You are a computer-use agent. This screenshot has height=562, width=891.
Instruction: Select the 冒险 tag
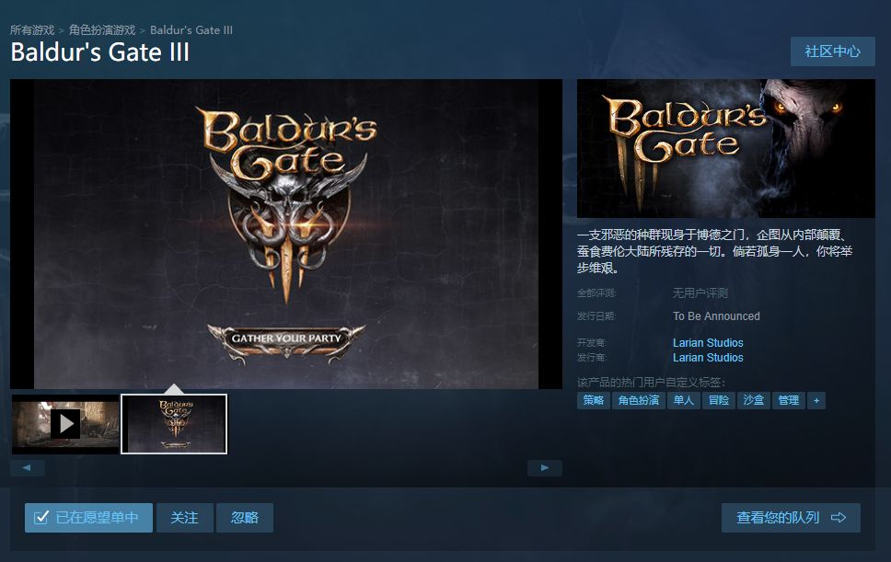(719, 400)
